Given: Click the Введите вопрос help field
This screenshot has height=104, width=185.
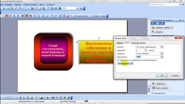Looking at the screenshot, I should coord(164,5).
